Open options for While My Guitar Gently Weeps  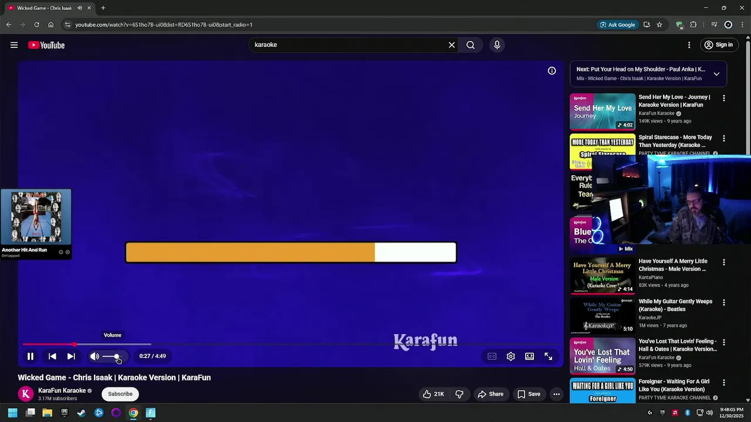(723, 302)
